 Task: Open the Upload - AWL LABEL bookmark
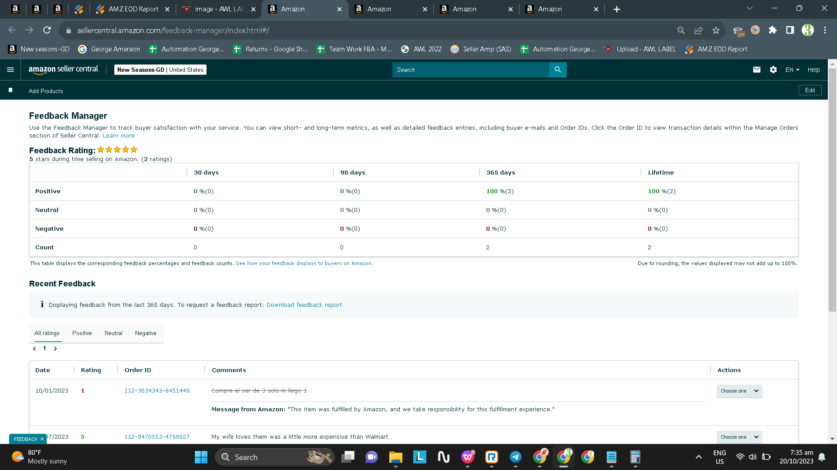coord(640,49)
